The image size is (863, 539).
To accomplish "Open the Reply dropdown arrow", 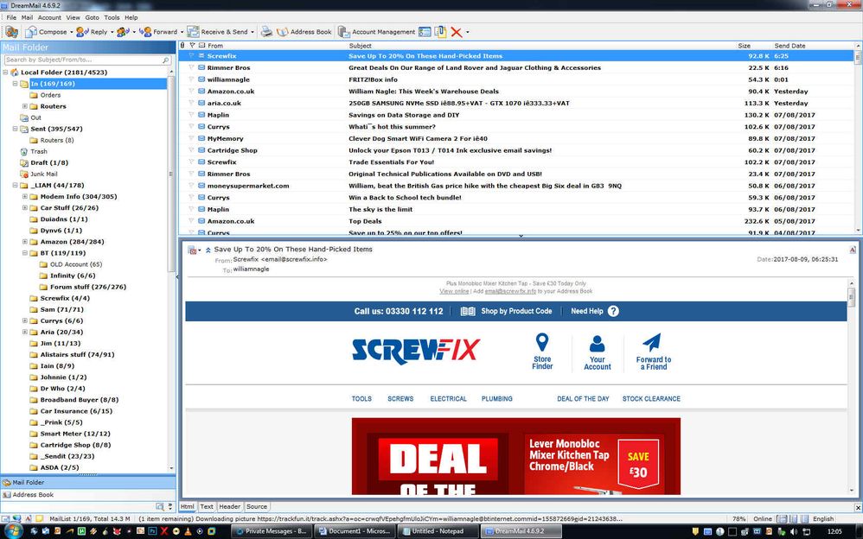I will click(112, 32).
